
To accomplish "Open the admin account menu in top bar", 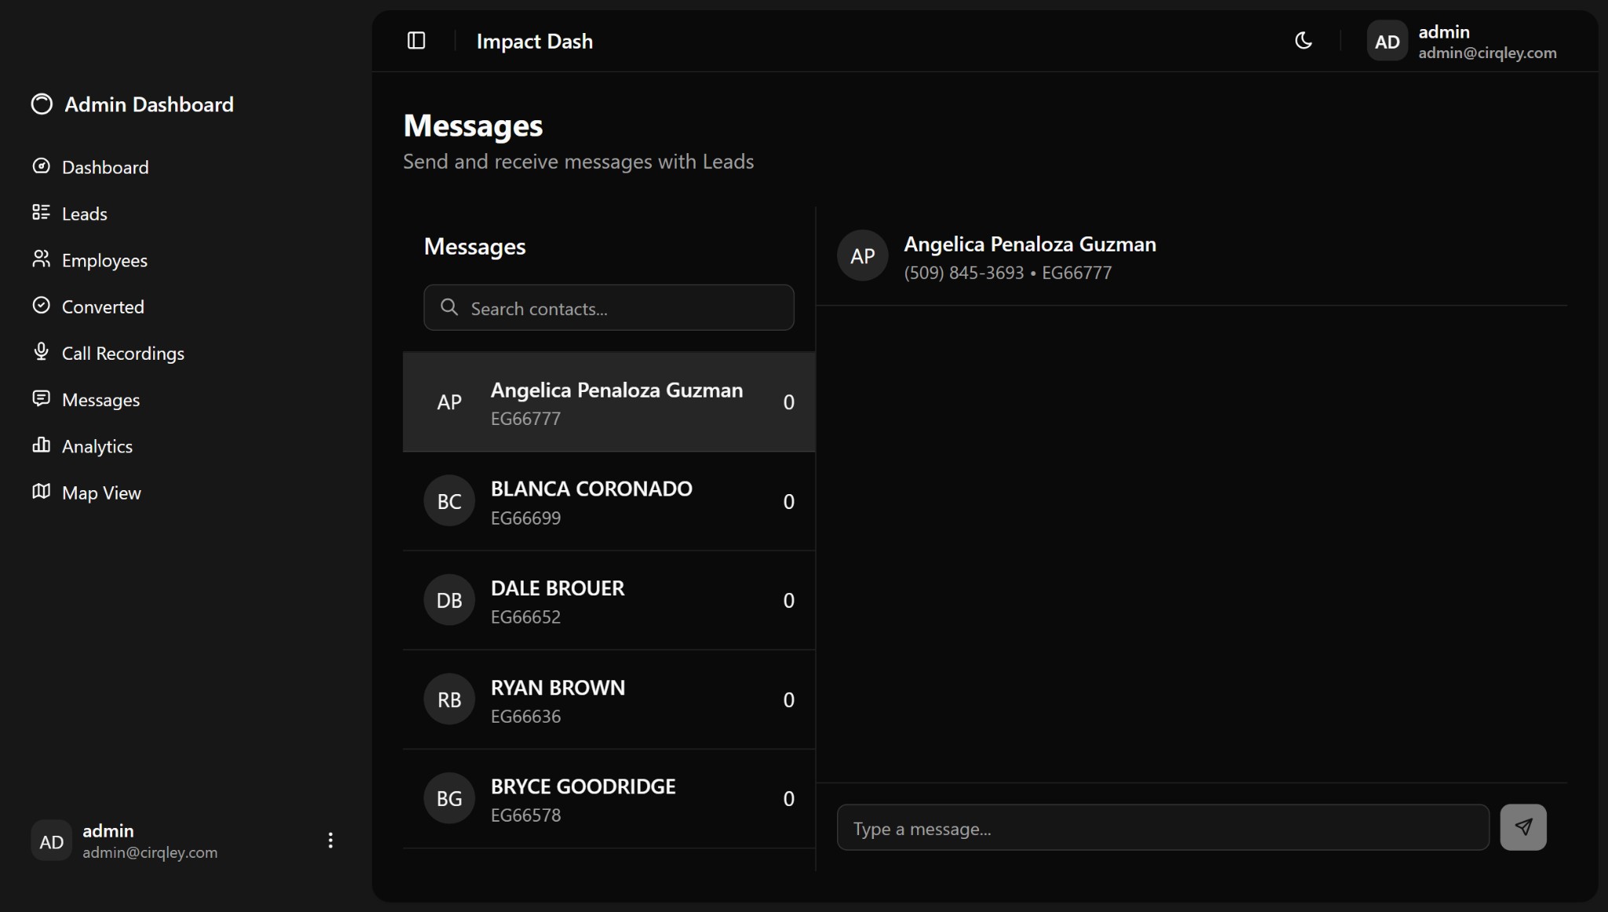I will tap(1462, 42).
